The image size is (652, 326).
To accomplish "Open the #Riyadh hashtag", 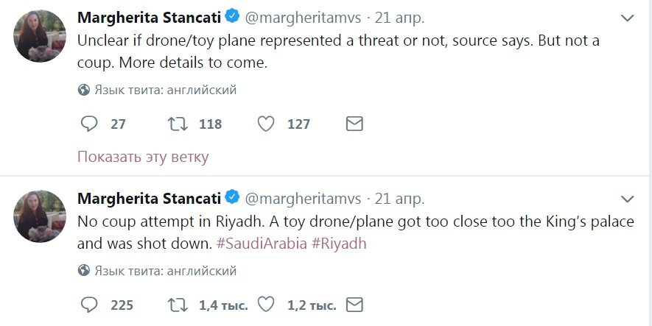I will click(x=339, y=244).
